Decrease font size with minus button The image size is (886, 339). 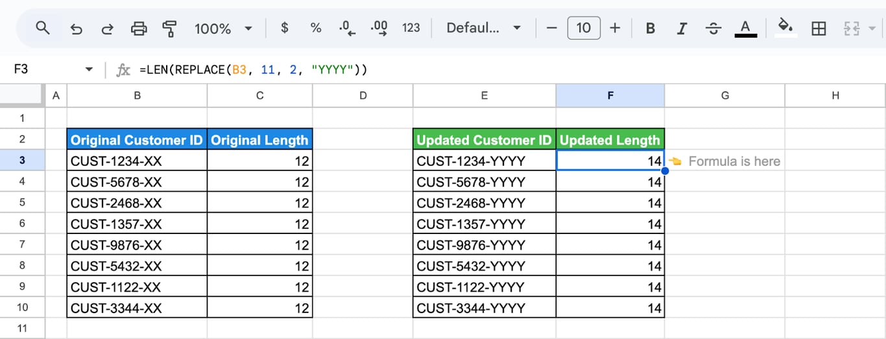(552, 28)
